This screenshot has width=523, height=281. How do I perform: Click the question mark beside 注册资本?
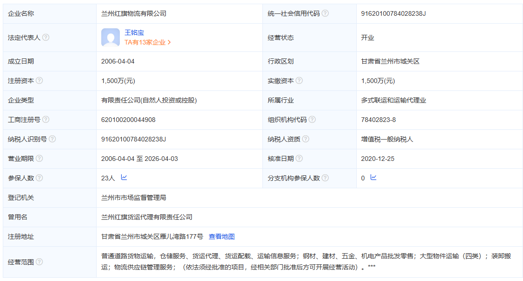pyautogui.click(x=39, y=81)
